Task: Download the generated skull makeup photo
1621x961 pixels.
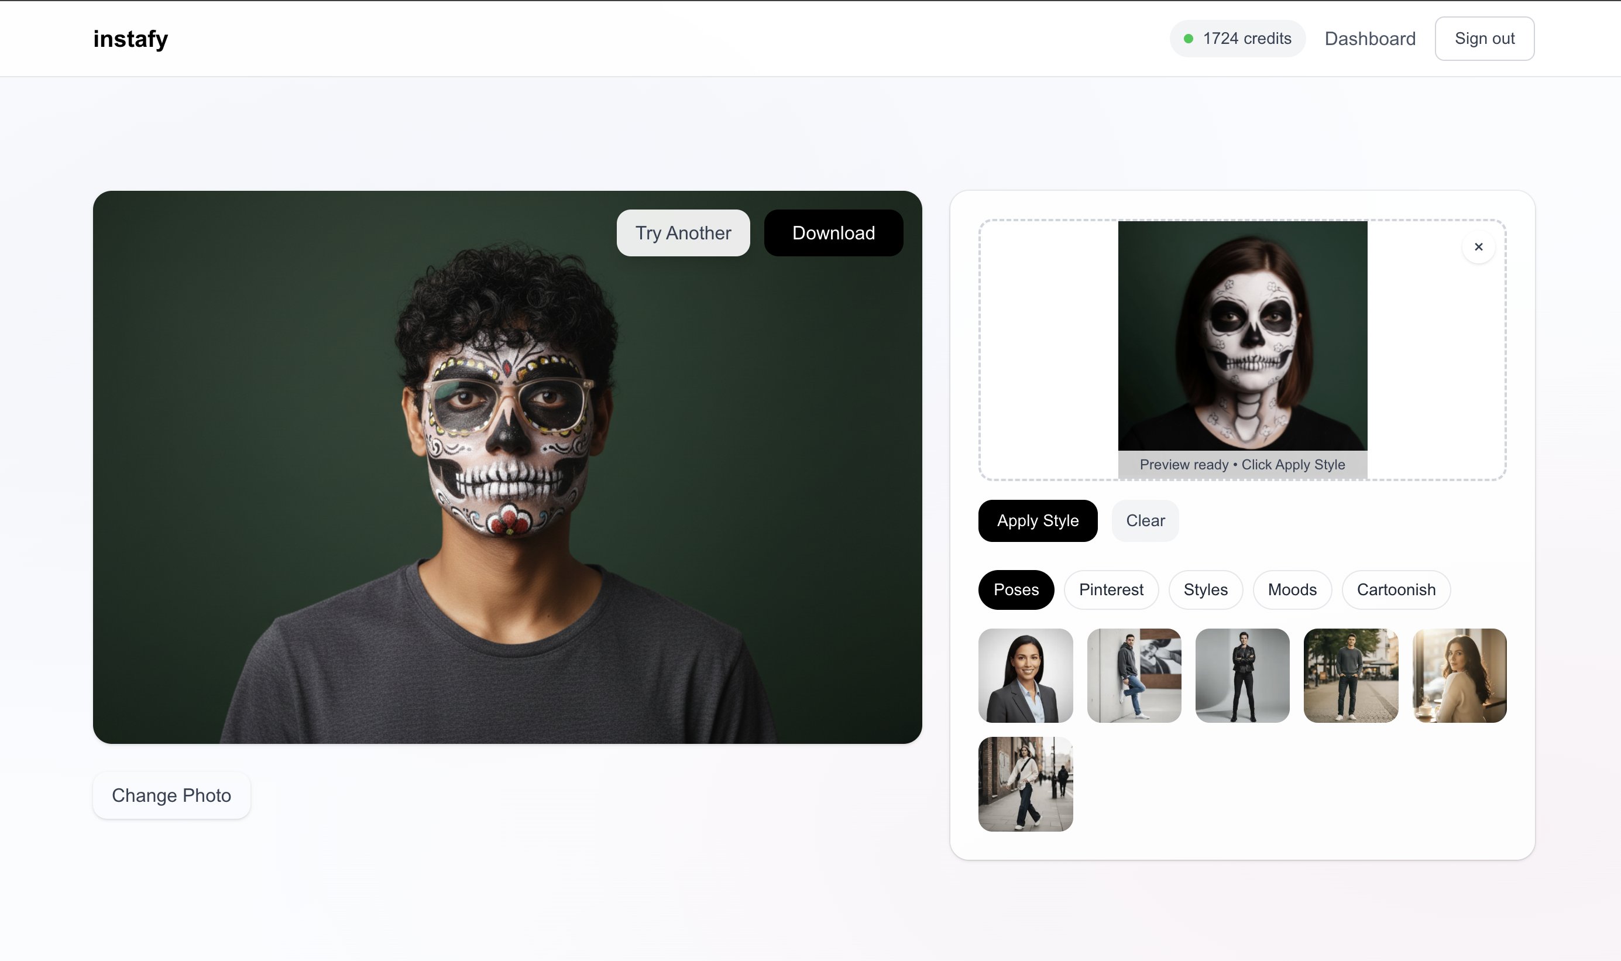Action: tap(833, 233)
